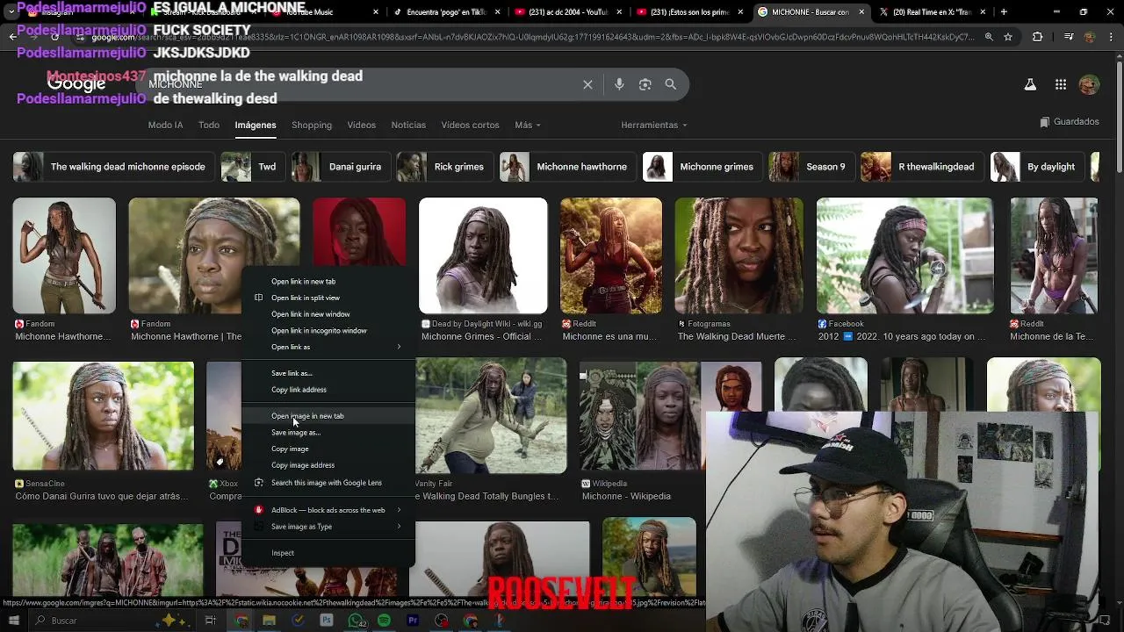Open Google account avatar
This screenshot has width=1124, height=632.
point(1089,84)
